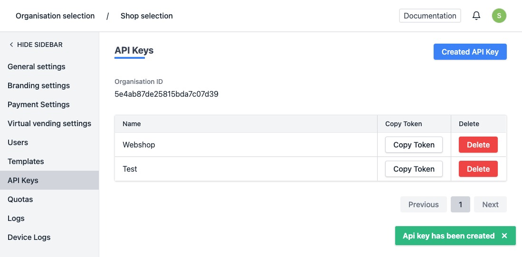
Task: Click the Created API Key button
Action: [470, 52]
